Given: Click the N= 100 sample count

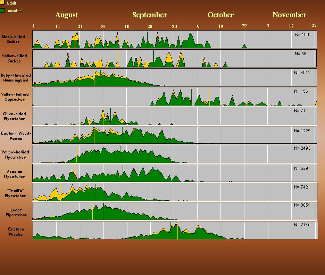Looking at the screenshot, I should click(302, 35).
